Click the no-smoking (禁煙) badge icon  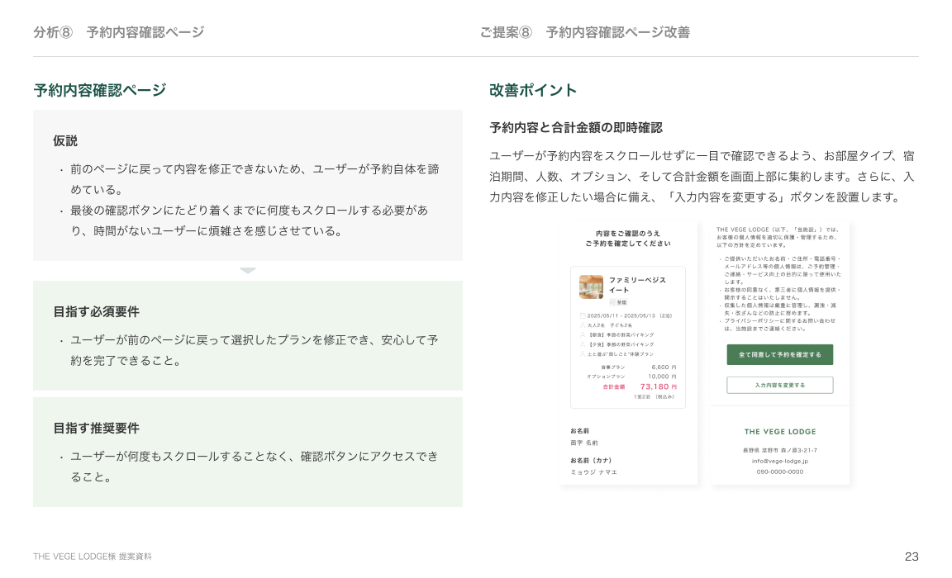[x=613, y=303]
